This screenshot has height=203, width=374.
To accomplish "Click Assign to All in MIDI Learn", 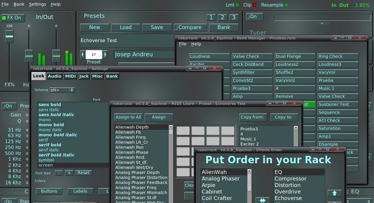I will click(x=129, y=117).
